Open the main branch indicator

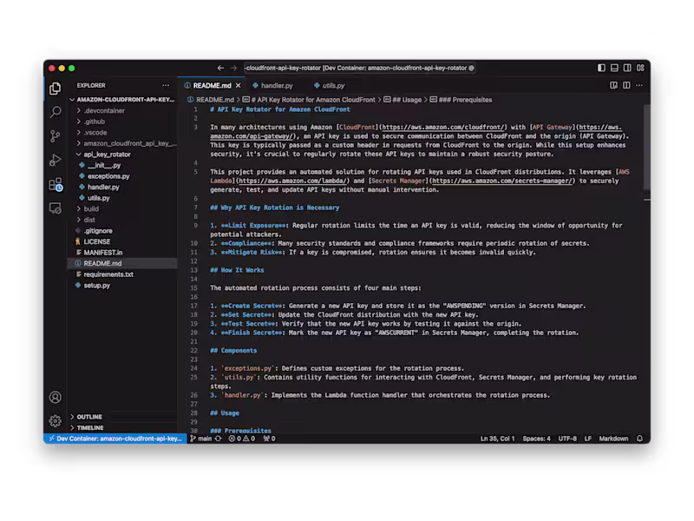[201, 439]
